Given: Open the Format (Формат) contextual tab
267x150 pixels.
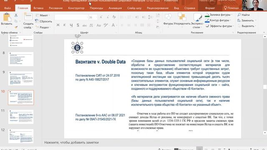Looking at the screenshot, I should point(210,8).
